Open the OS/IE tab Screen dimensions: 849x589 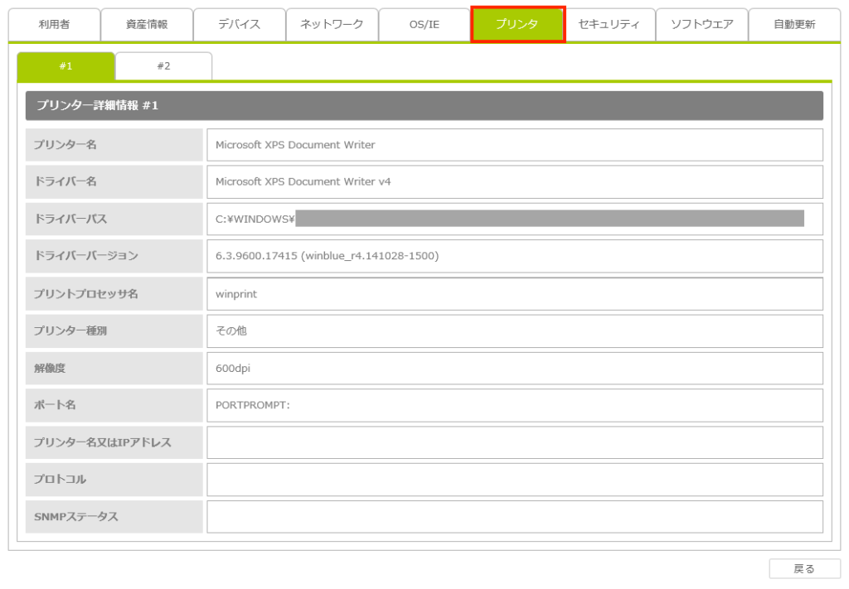424,25
